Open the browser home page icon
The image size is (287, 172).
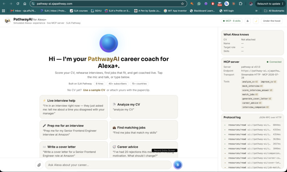click(x=25, y=4)
